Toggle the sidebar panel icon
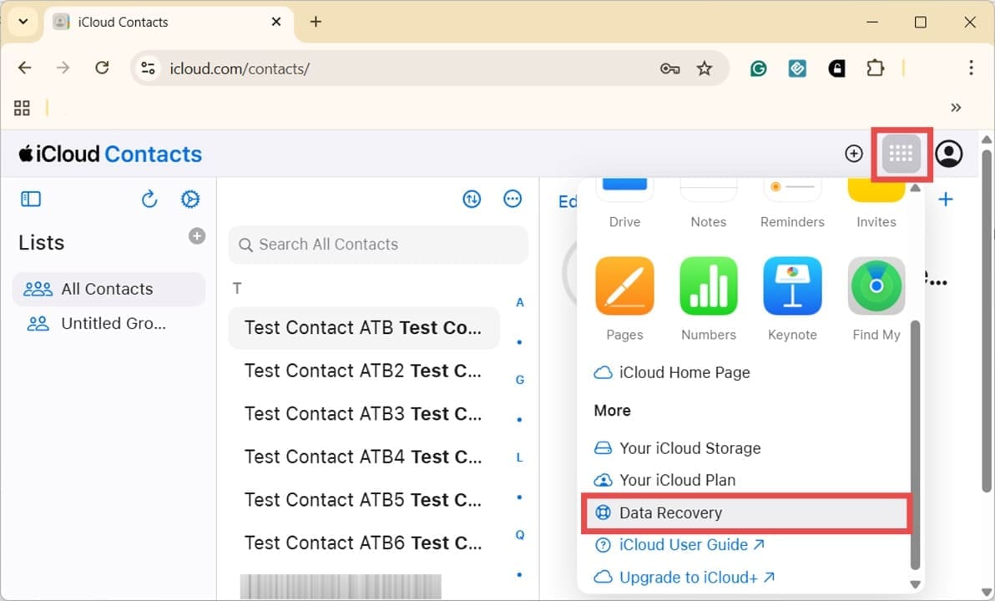Image resolution: width=995 pixels, height=601 pixels. [30, 199]
